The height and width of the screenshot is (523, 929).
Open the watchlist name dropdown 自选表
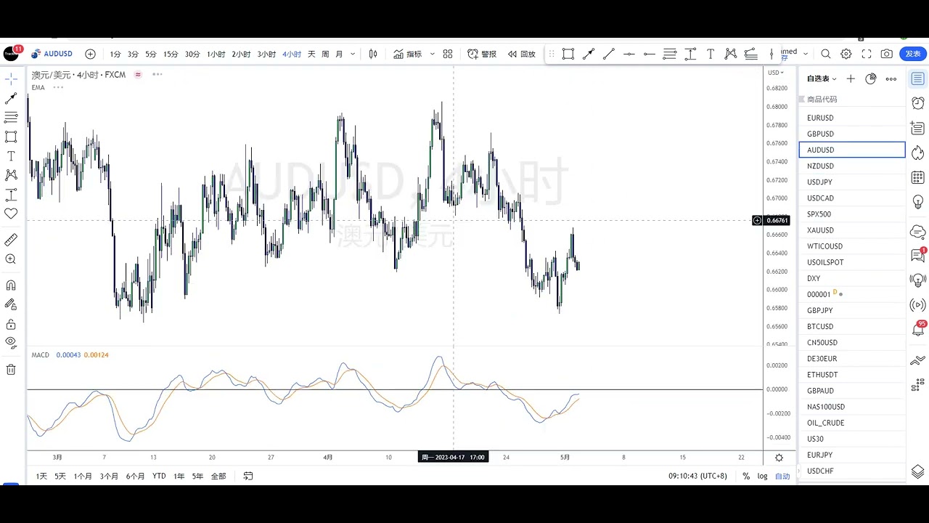click(x=822, y=78)
